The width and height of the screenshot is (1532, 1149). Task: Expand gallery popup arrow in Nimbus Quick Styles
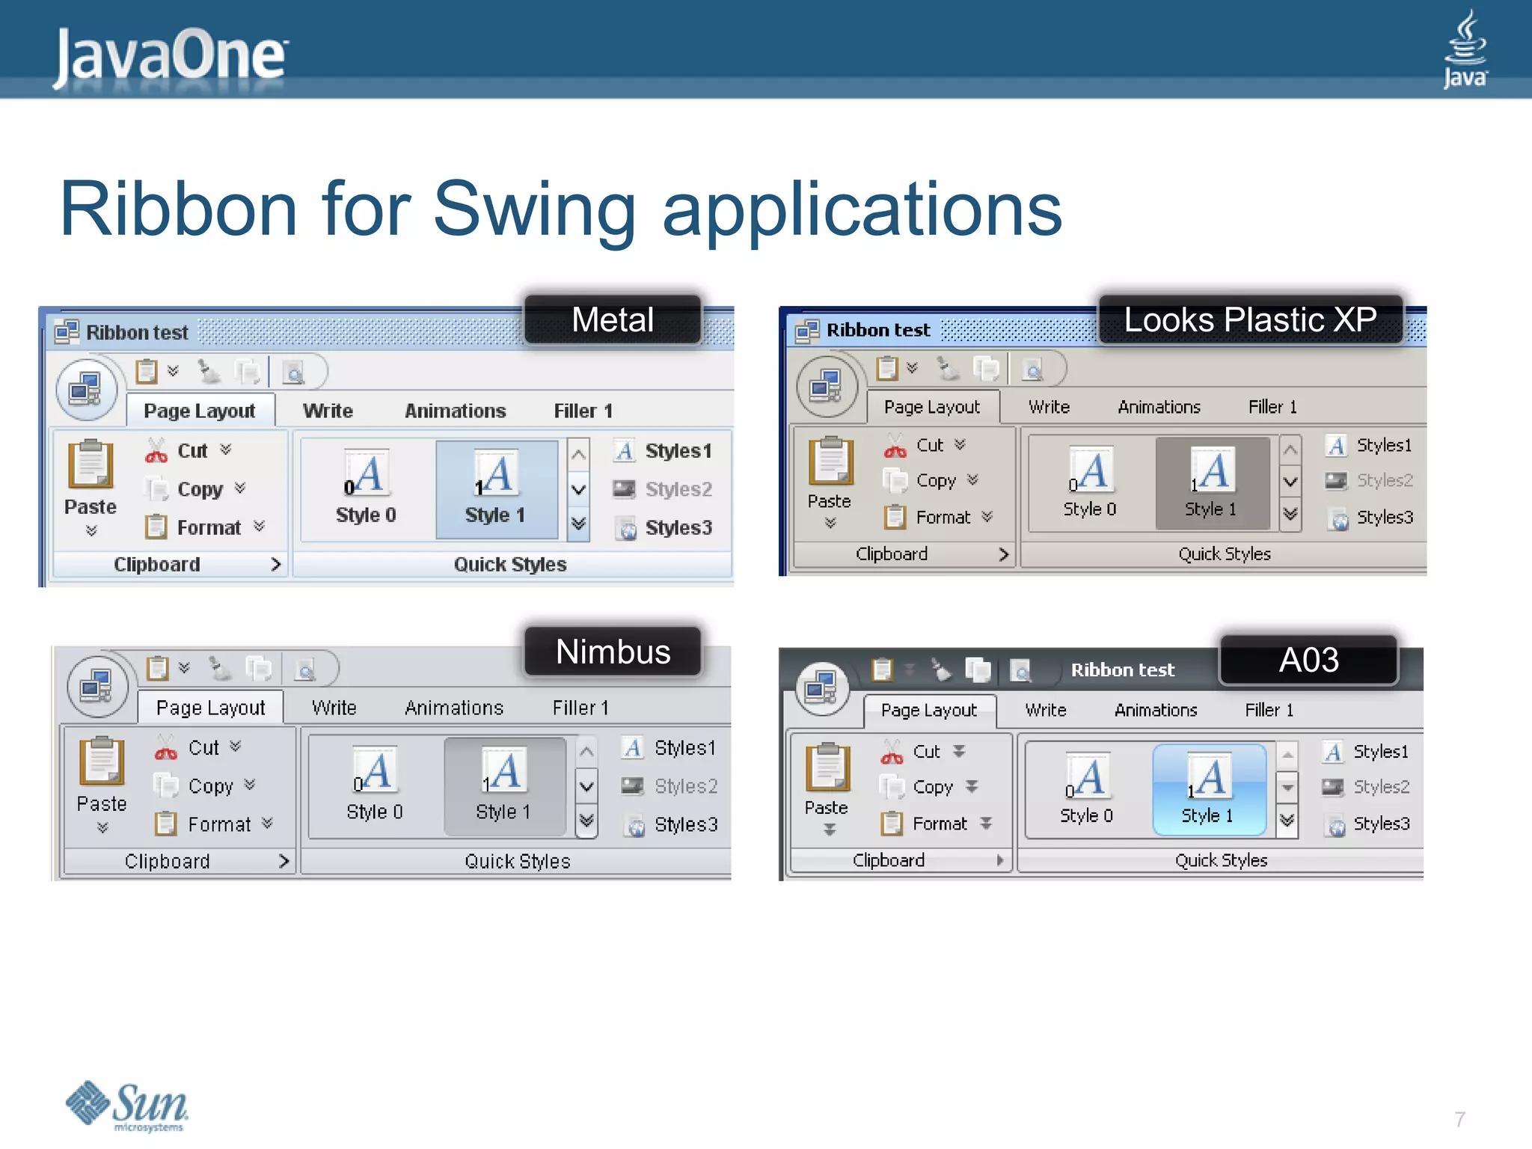coord(586,821)
